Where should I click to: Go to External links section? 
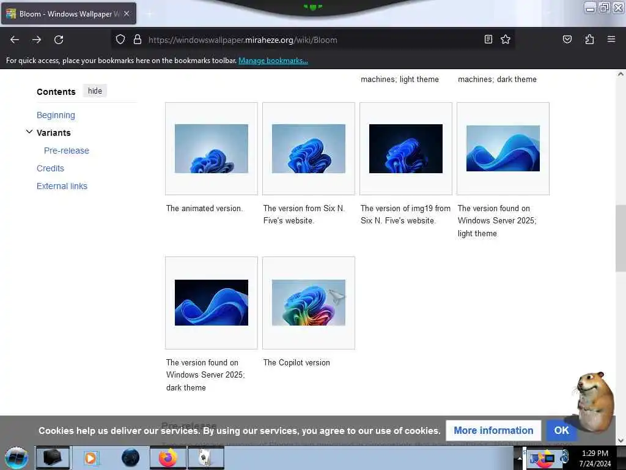62,186
